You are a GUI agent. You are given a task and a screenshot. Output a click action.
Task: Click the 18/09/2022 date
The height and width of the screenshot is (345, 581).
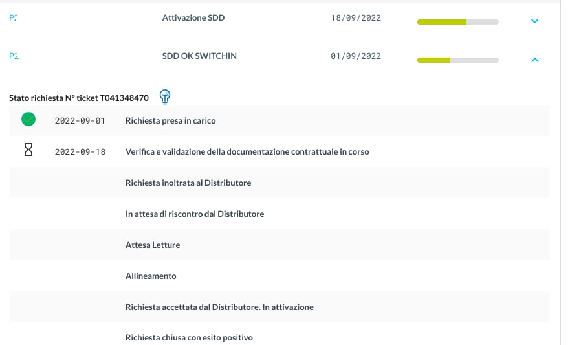point(356,18)
